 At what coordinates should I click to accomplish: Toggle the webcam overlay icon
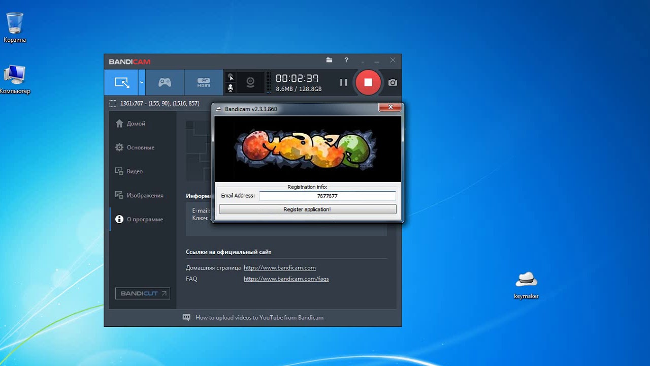pos(250,82)
